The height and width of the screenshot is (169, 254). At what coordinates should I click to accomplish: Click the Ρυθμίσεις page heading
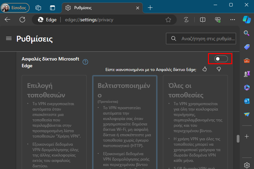35,39
